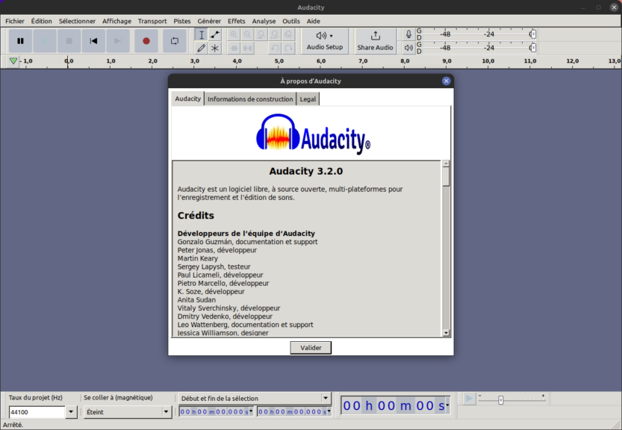Open the project rate dropdown showing 44100
Viewport: 622px width, 430px height.
tap(71, 411)
